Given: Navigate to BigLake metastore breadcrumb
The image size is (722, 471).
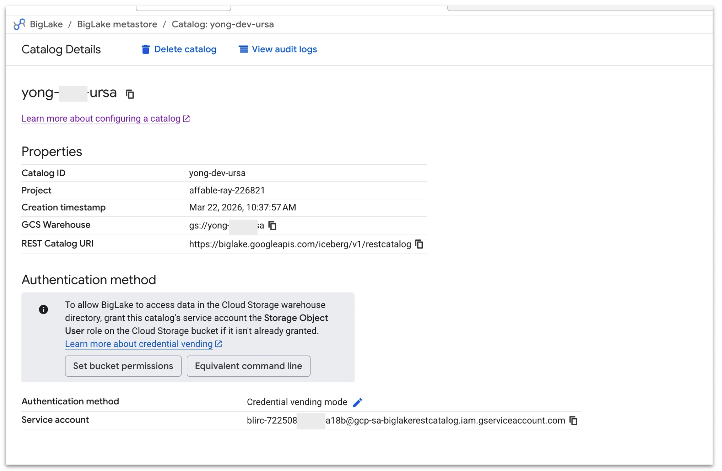Looking at the screenshot, I should 117,24.
